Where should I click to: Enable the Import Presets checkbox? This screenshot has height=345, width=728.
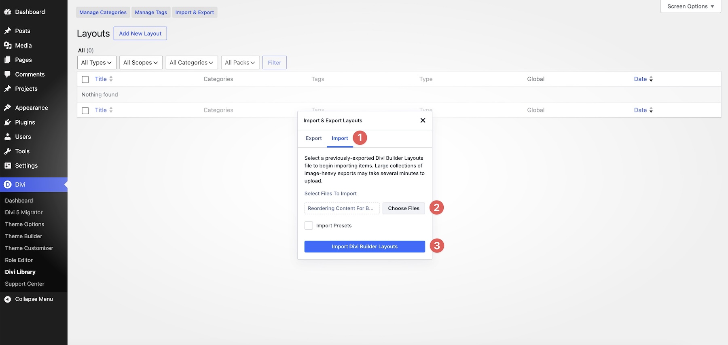pos(309,226)
